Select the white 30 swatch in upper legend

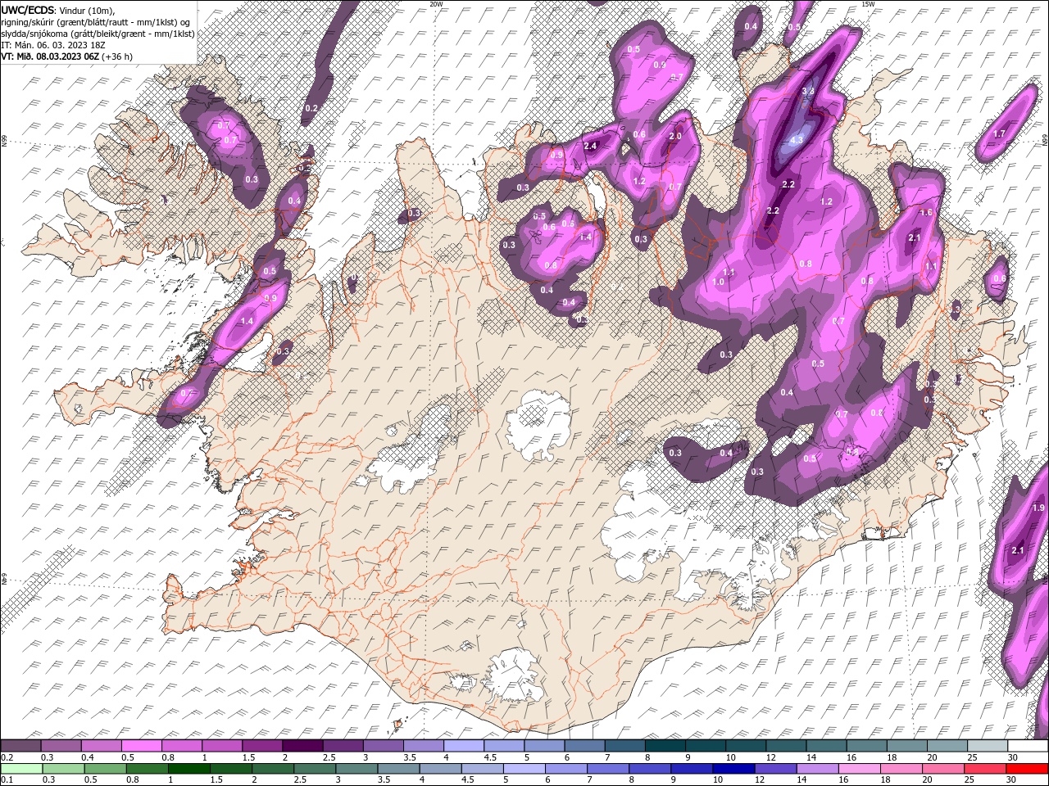point(1028,746)
